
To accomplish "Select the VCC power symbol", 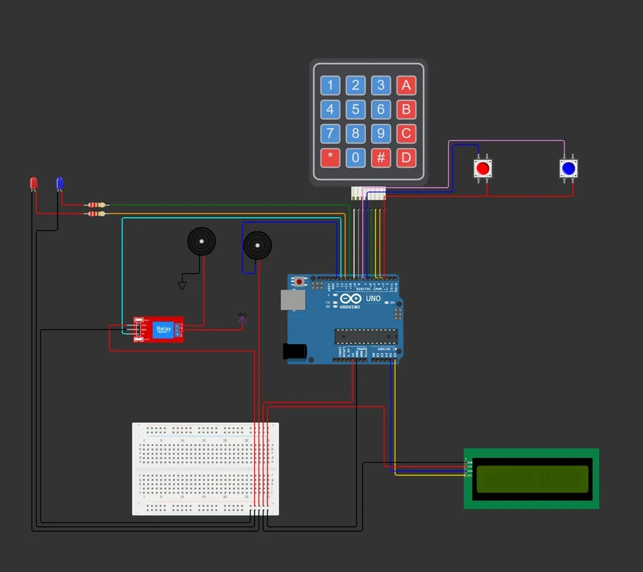I will pos(243,319).
